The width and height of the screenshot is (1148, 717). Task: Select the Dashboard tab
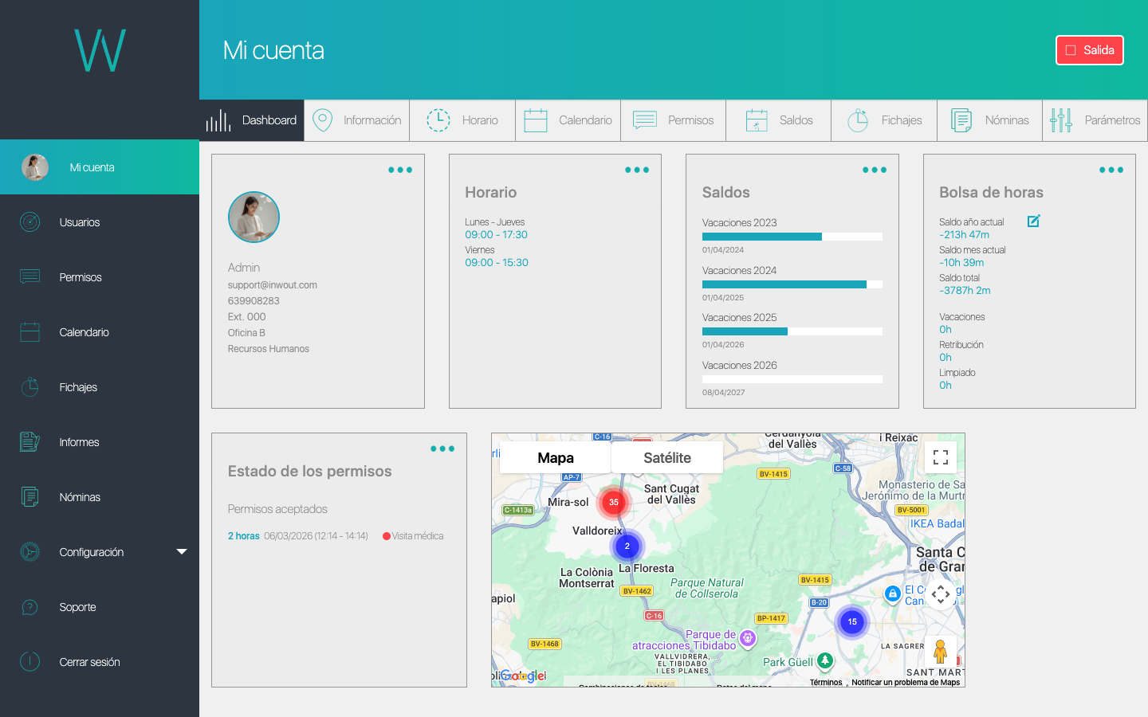tap(252, 120)
